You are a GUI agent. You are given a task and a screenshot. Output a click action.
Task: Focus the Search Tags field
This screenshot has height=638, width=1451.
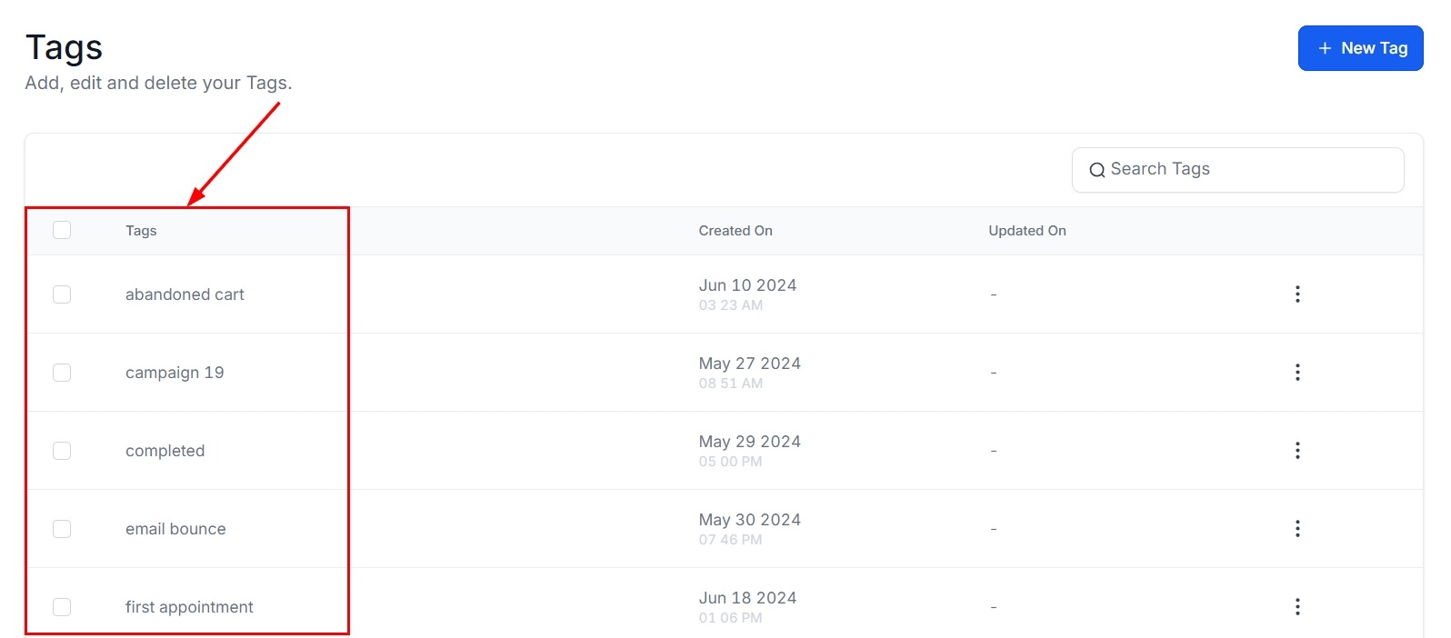1250,170
